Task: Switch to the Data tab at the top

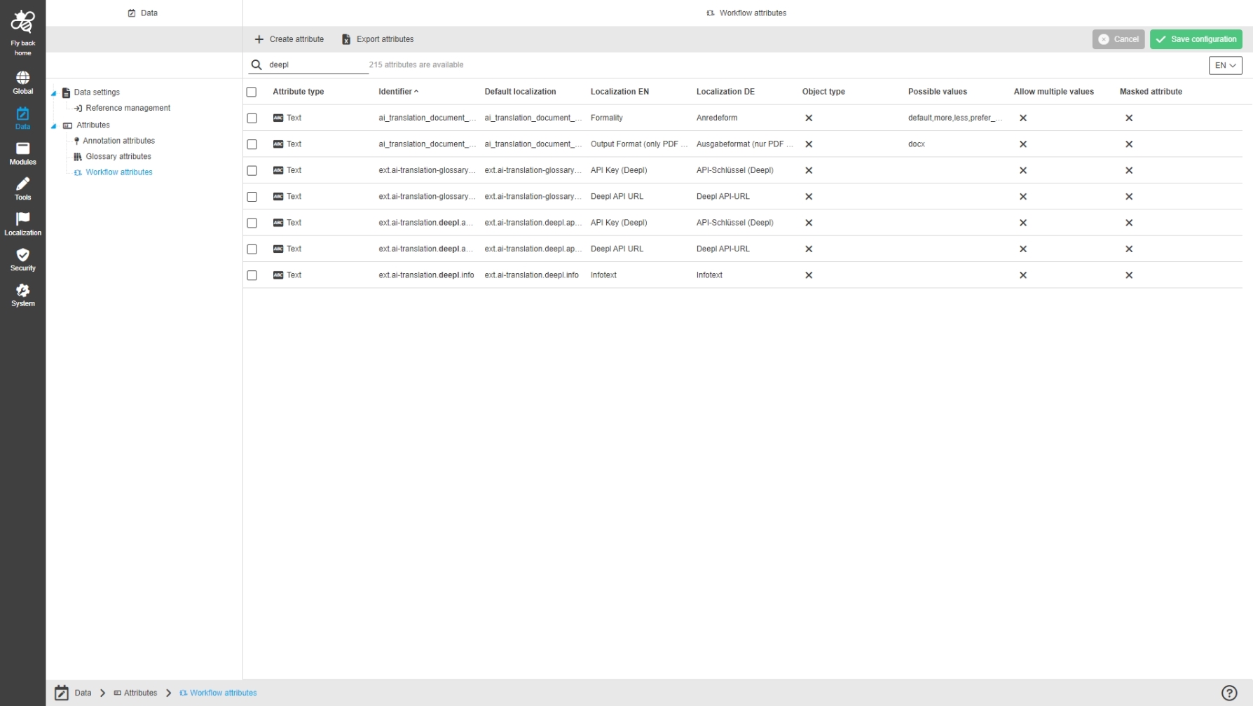Action: coord(143,13)
